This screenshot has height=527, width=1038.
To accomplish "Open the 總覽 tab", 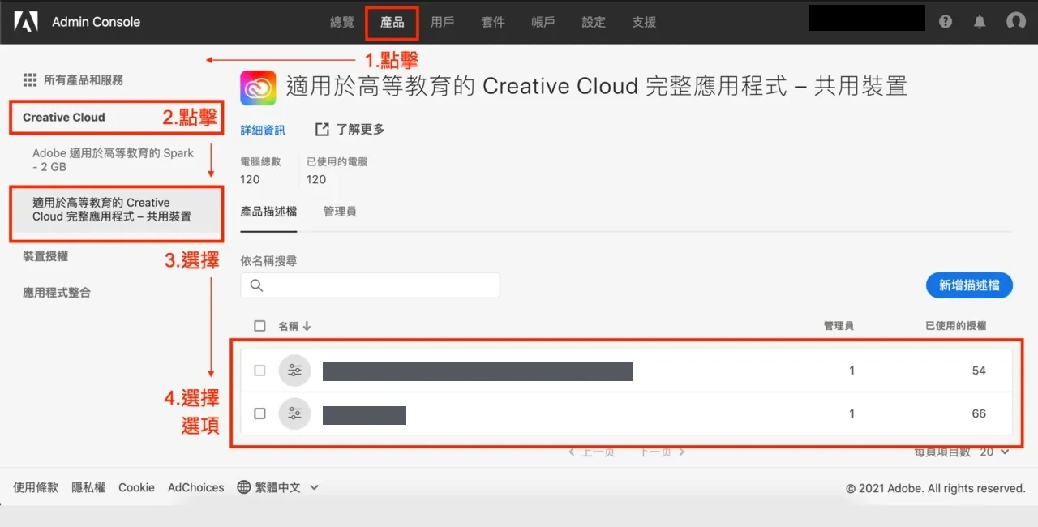I will tap(342, 22).
